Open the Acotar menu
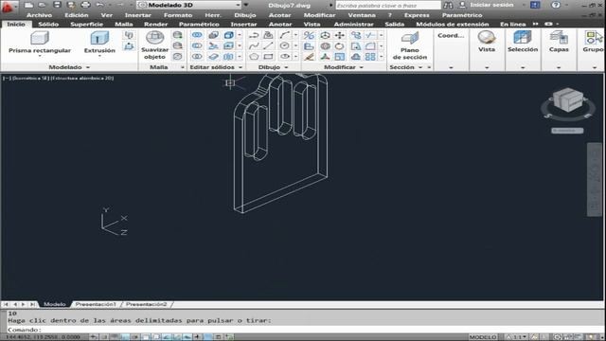 279,15
